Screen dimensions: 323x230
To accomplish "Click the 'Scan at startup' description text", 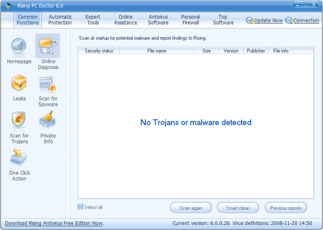I will click(142, 38).
